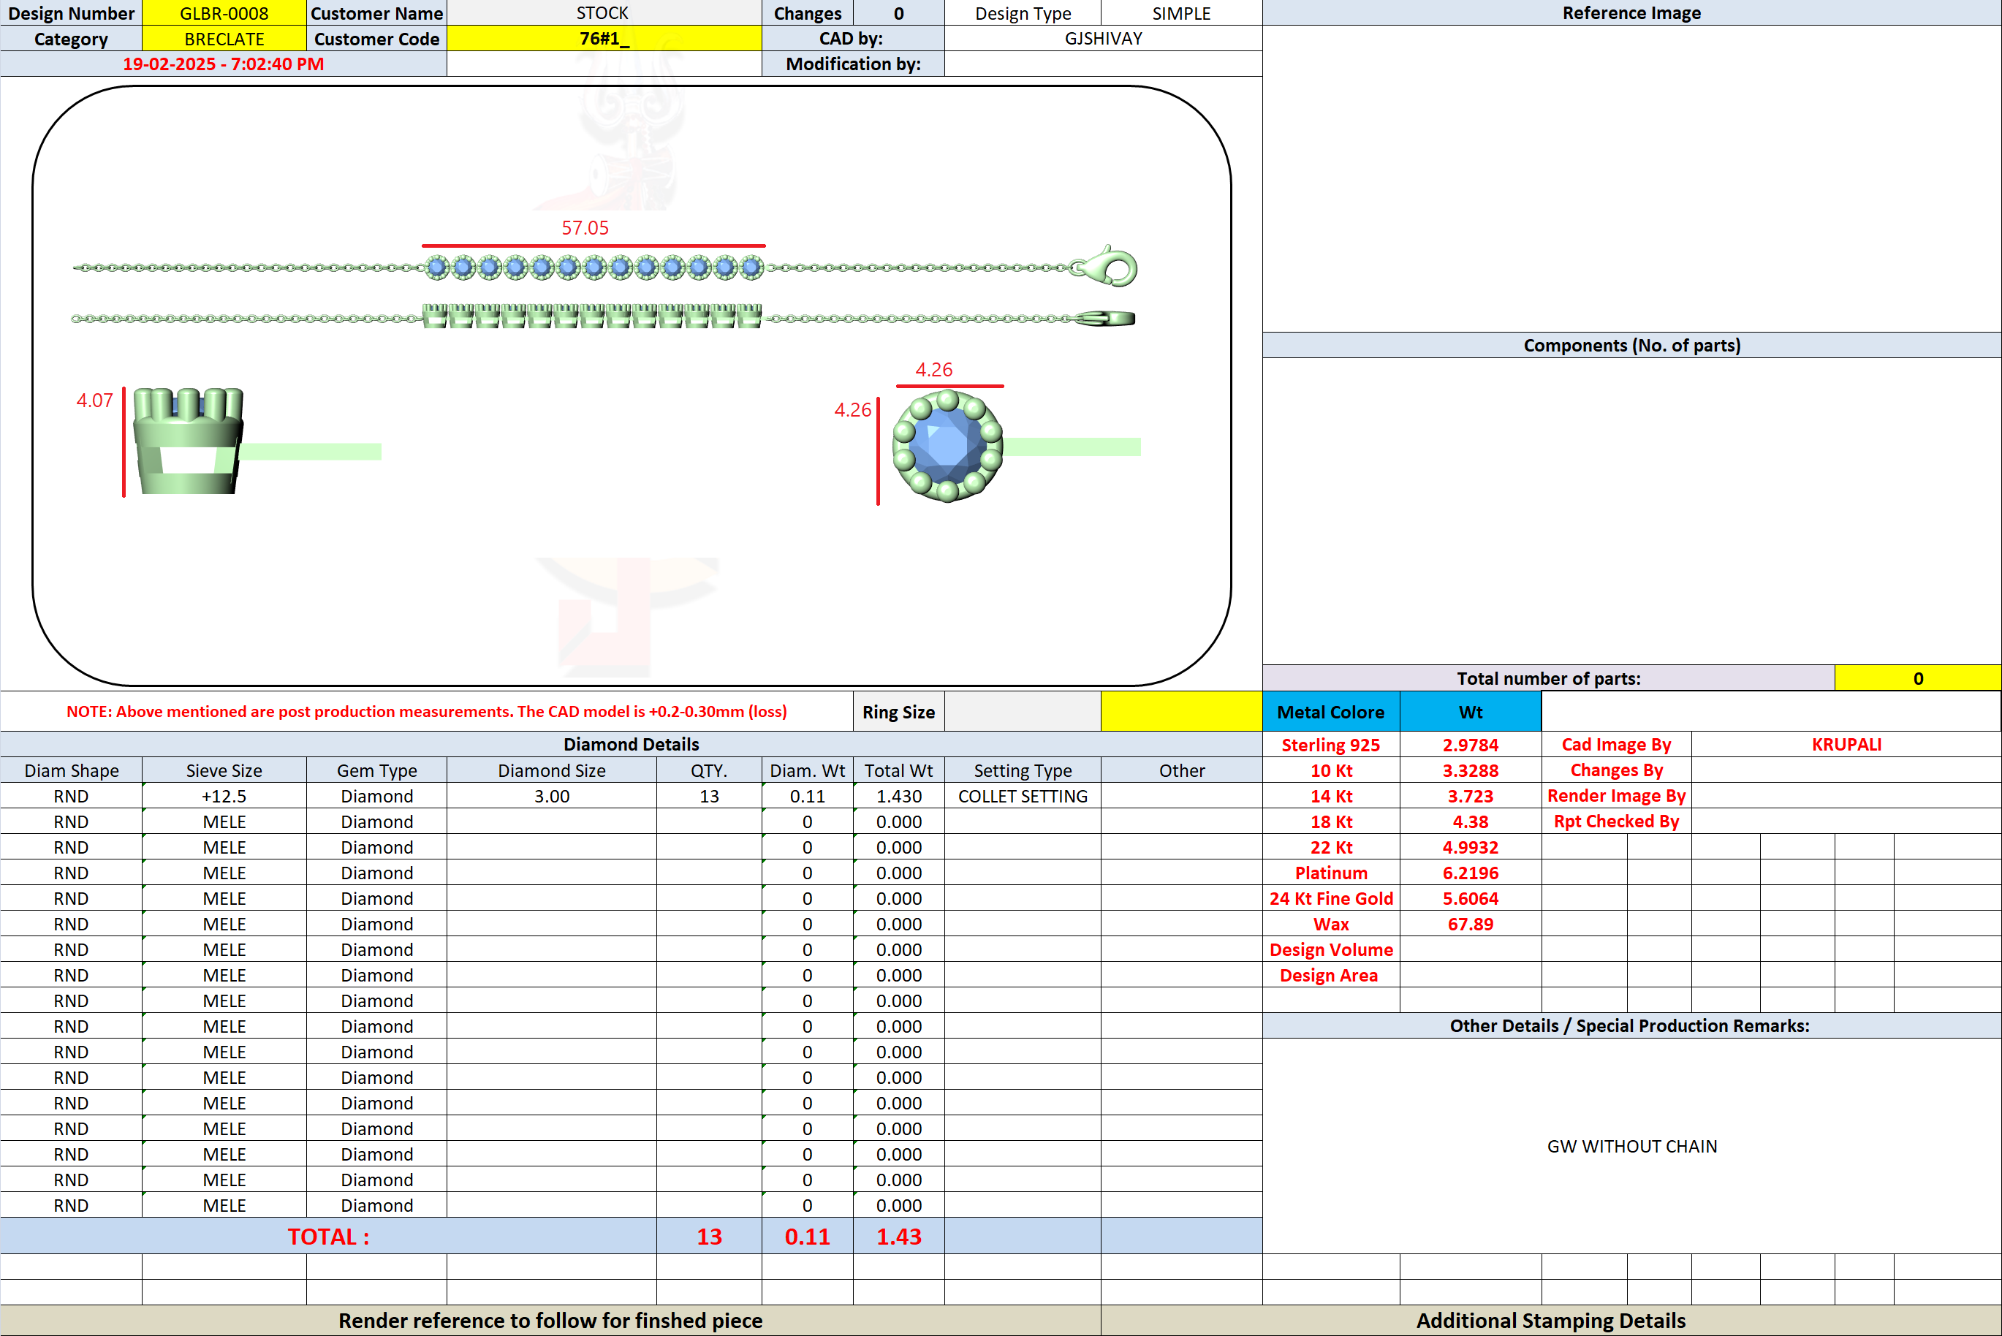Viewport: 2002px width, 1336px height.
Task: Select sieve size cell +12.5
Action: pyautogui.click(x=224, y=796)
